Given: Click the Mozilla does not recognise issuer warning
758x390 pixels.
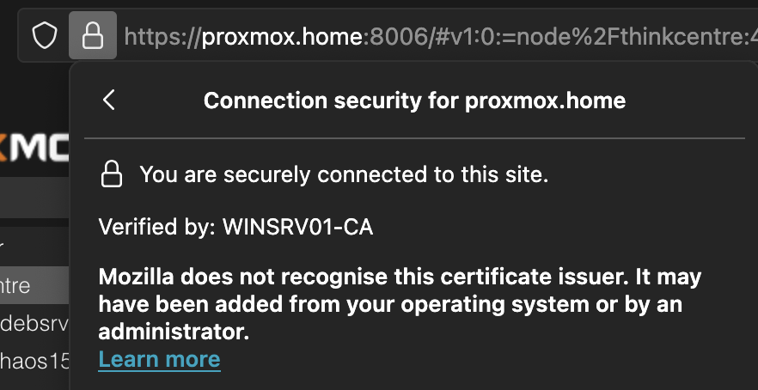Looking at the screenshot, I should (400, 304).
